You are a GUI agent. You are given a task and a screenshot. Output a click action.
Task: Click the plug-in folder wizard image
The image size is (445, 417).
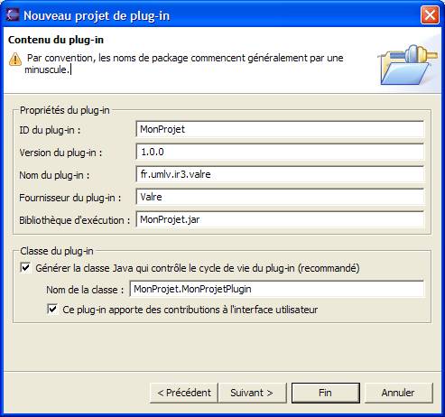click(x=408, y=64)
